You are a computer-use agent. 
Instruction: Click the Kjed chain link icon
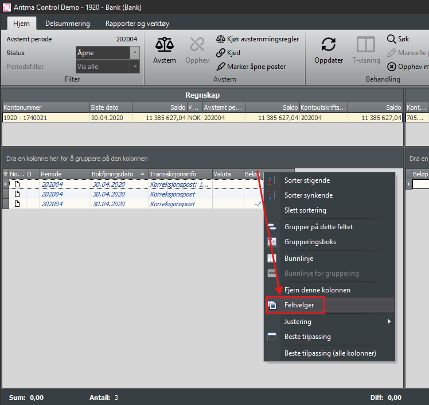[221, 53]
